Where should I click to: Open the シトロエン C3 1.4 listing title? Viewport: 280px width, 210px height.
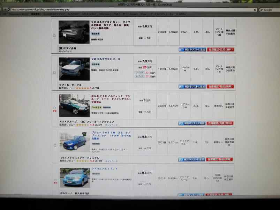pyautogui.click(x=105, y=168)
